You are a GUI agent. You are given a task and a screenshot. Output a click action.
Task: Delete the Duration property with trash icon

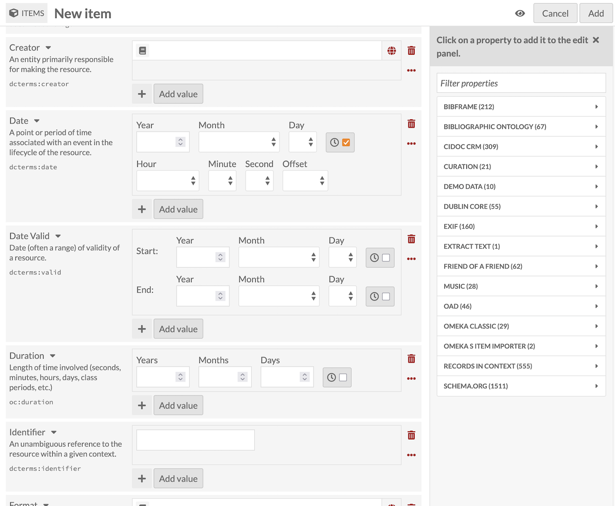click(411, 359)
